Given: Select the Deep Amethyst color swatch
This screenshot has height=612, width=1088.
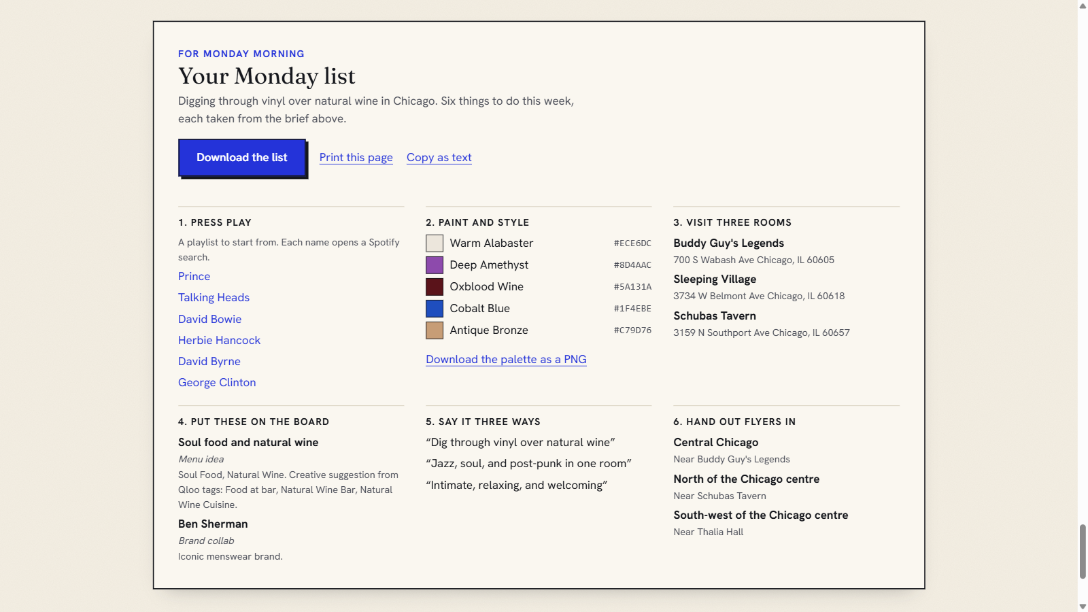Looking at the screenshot, I should click(435, 265).
